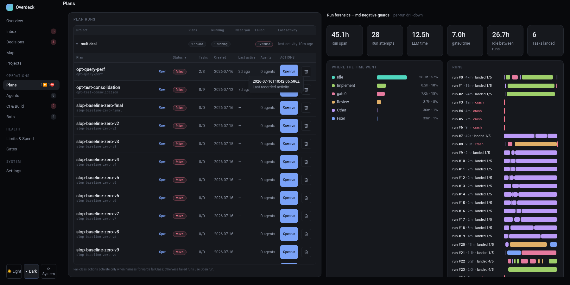
Task: Choose the System theme option
Action: (48, 271)
